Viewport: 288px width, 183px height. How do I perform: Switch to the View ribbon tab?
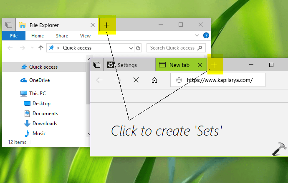pos(85,36)
